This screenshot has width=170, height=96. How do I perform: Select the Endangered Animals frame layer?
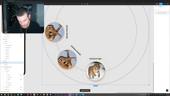pos(8,67)
